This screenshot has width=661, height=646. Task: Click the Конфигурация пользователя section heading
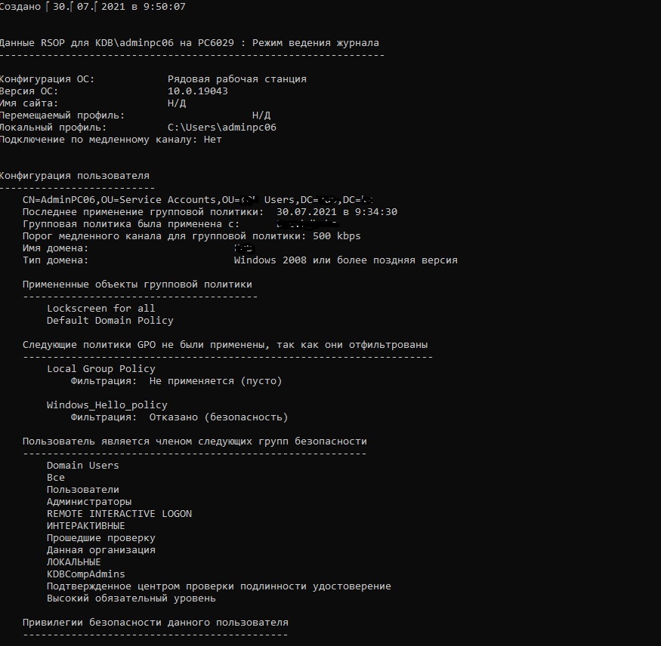75,176
